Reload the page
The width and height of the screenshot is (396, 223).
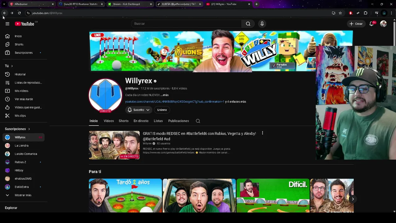point(19,13)
